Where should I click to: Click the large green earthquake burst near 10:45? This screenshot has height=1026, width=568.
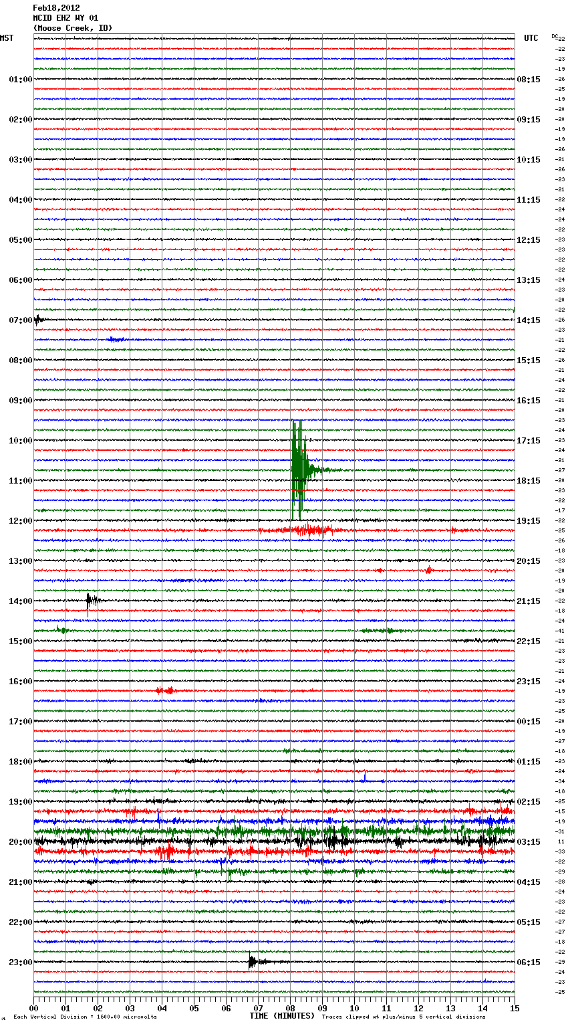coord(299,470)
